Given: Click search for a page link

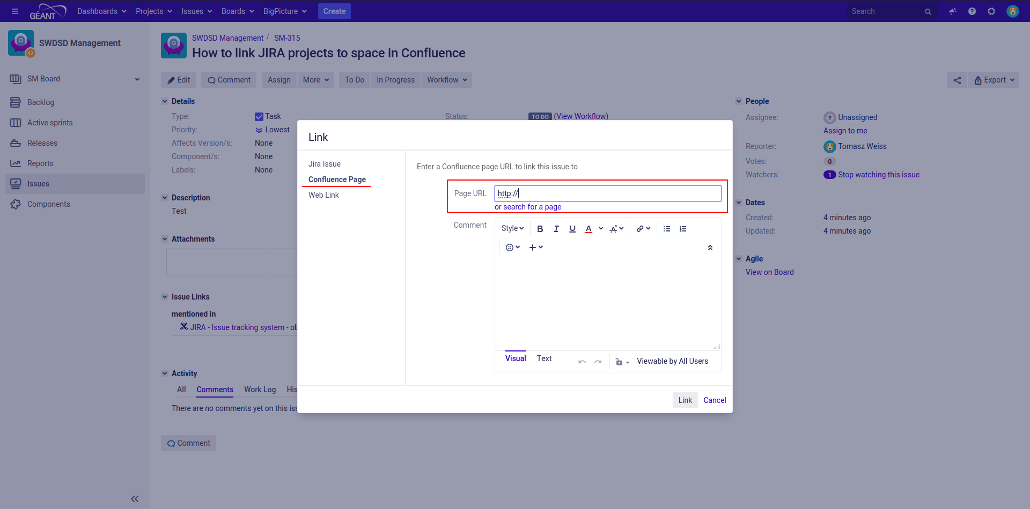Looking at the screenshot, I should (532, 207).
